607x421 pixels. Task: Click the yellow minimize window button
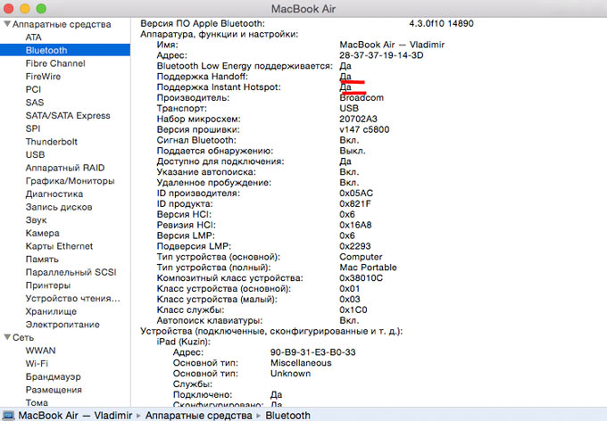pos(25,8)
